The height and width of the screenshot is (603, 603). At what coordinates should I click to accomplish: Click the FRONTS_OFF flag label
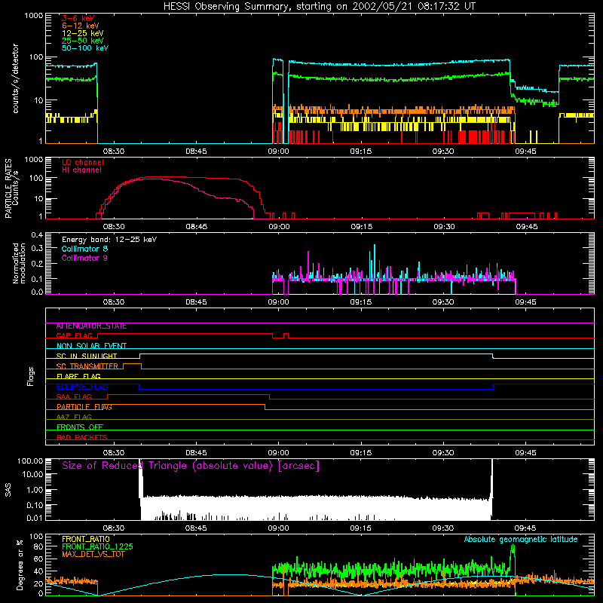[x=80, y=427]
